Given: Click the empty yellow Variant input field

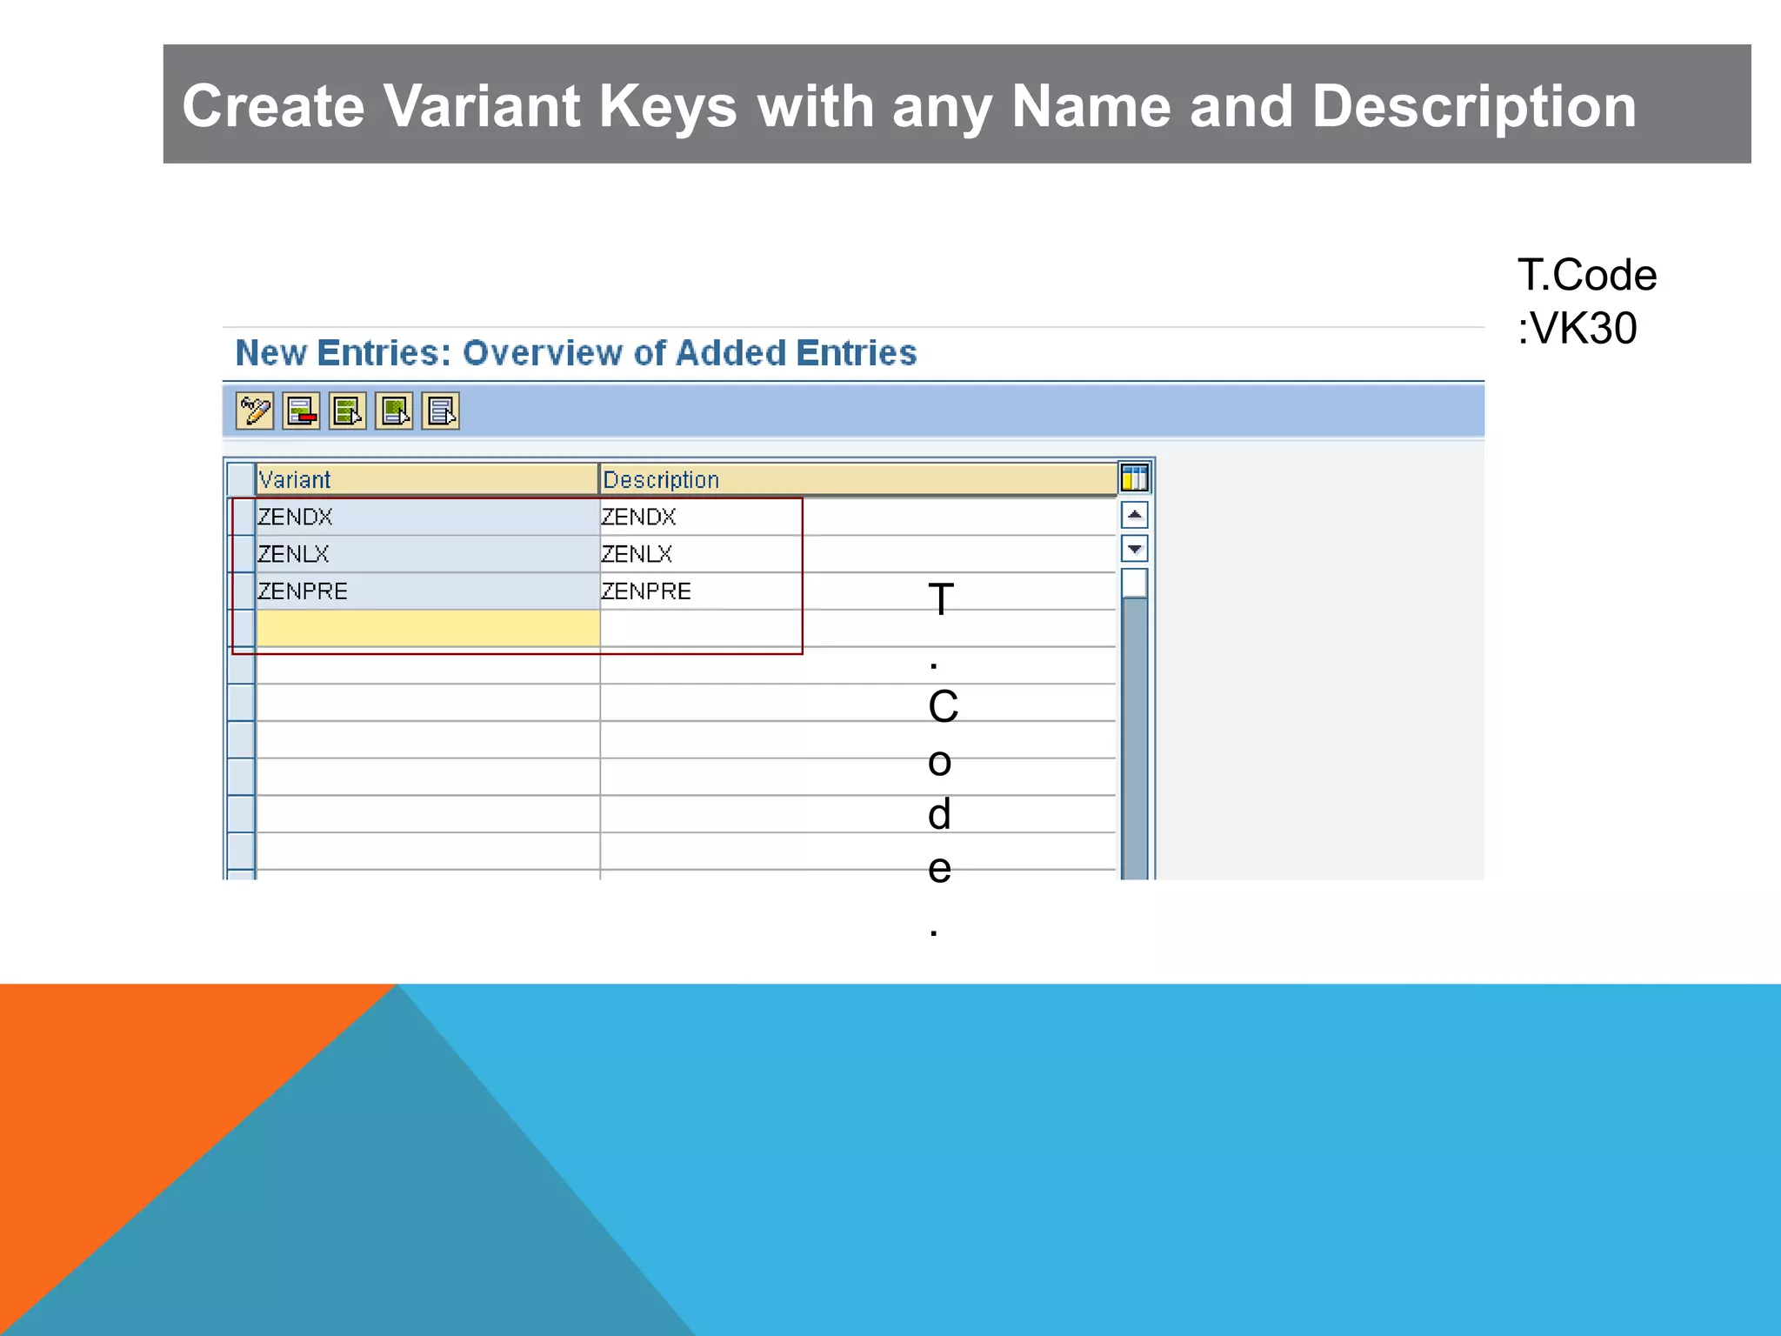Looking at the screenshot, I should click(428, 628).
